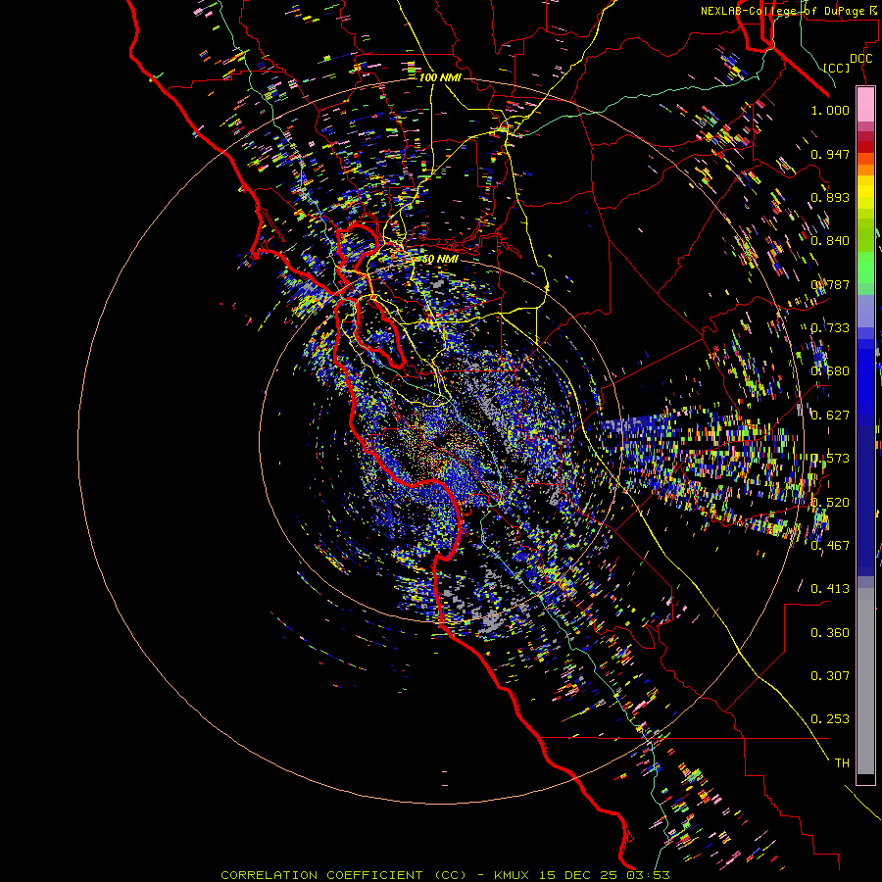Click the "100 NMI" range ring label

point(440,77)
